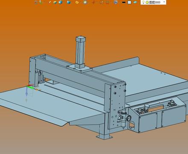Select the vertical pneumatic cylinder in the model
Image resolution: width=188 pixels, height=154 pixels.
[x=80, y=52]
